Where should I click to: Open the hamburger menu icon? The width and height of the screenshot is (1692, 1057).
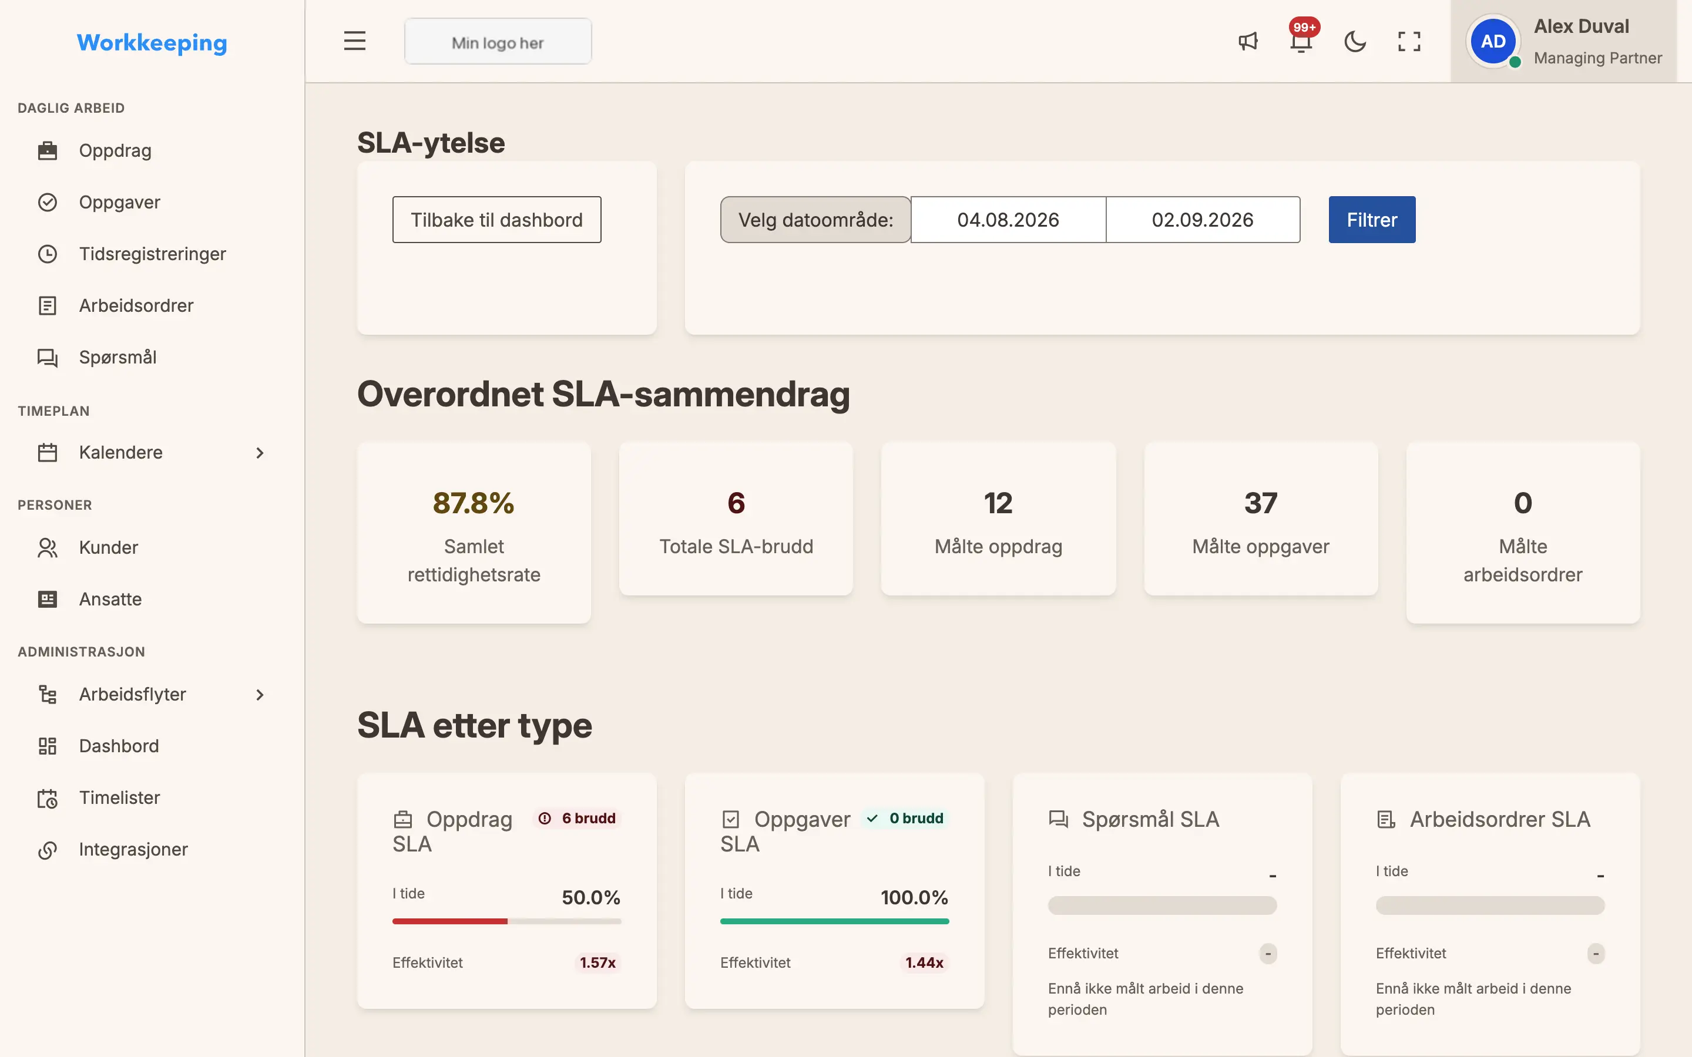(x=354, y=41)
